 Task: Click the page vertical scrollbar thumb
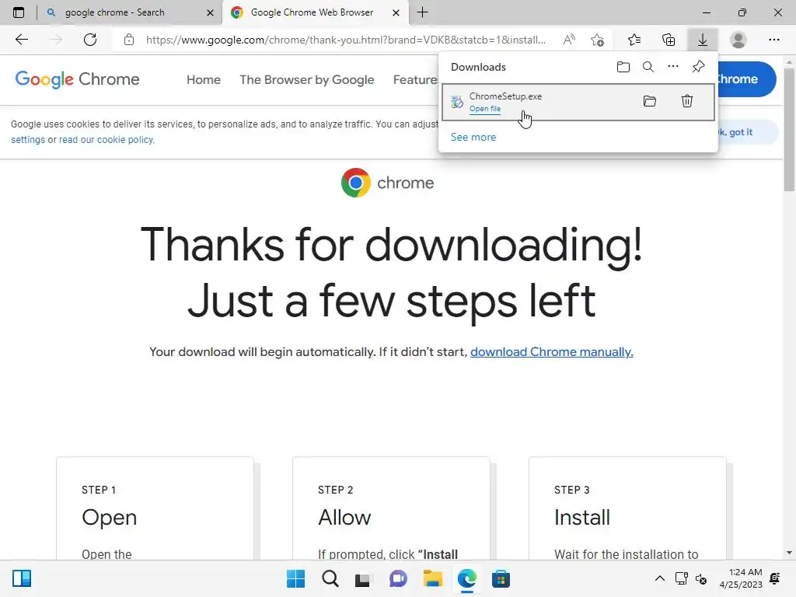tap(789, 130)
